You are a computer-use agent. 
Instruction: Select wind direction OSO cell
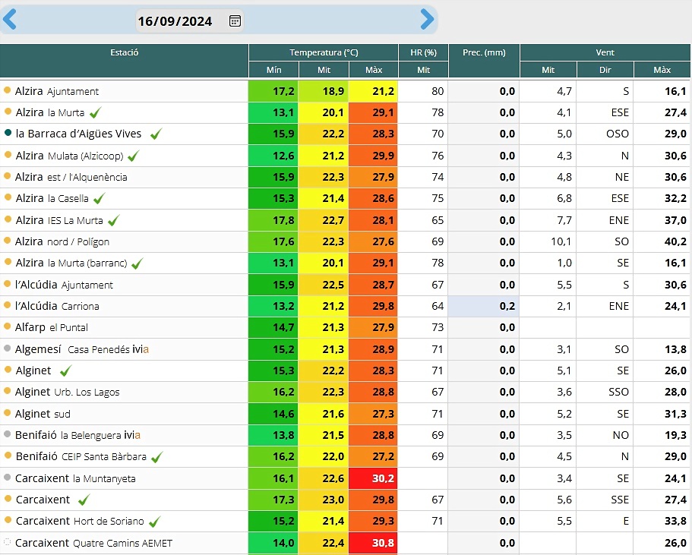(605, 134)
